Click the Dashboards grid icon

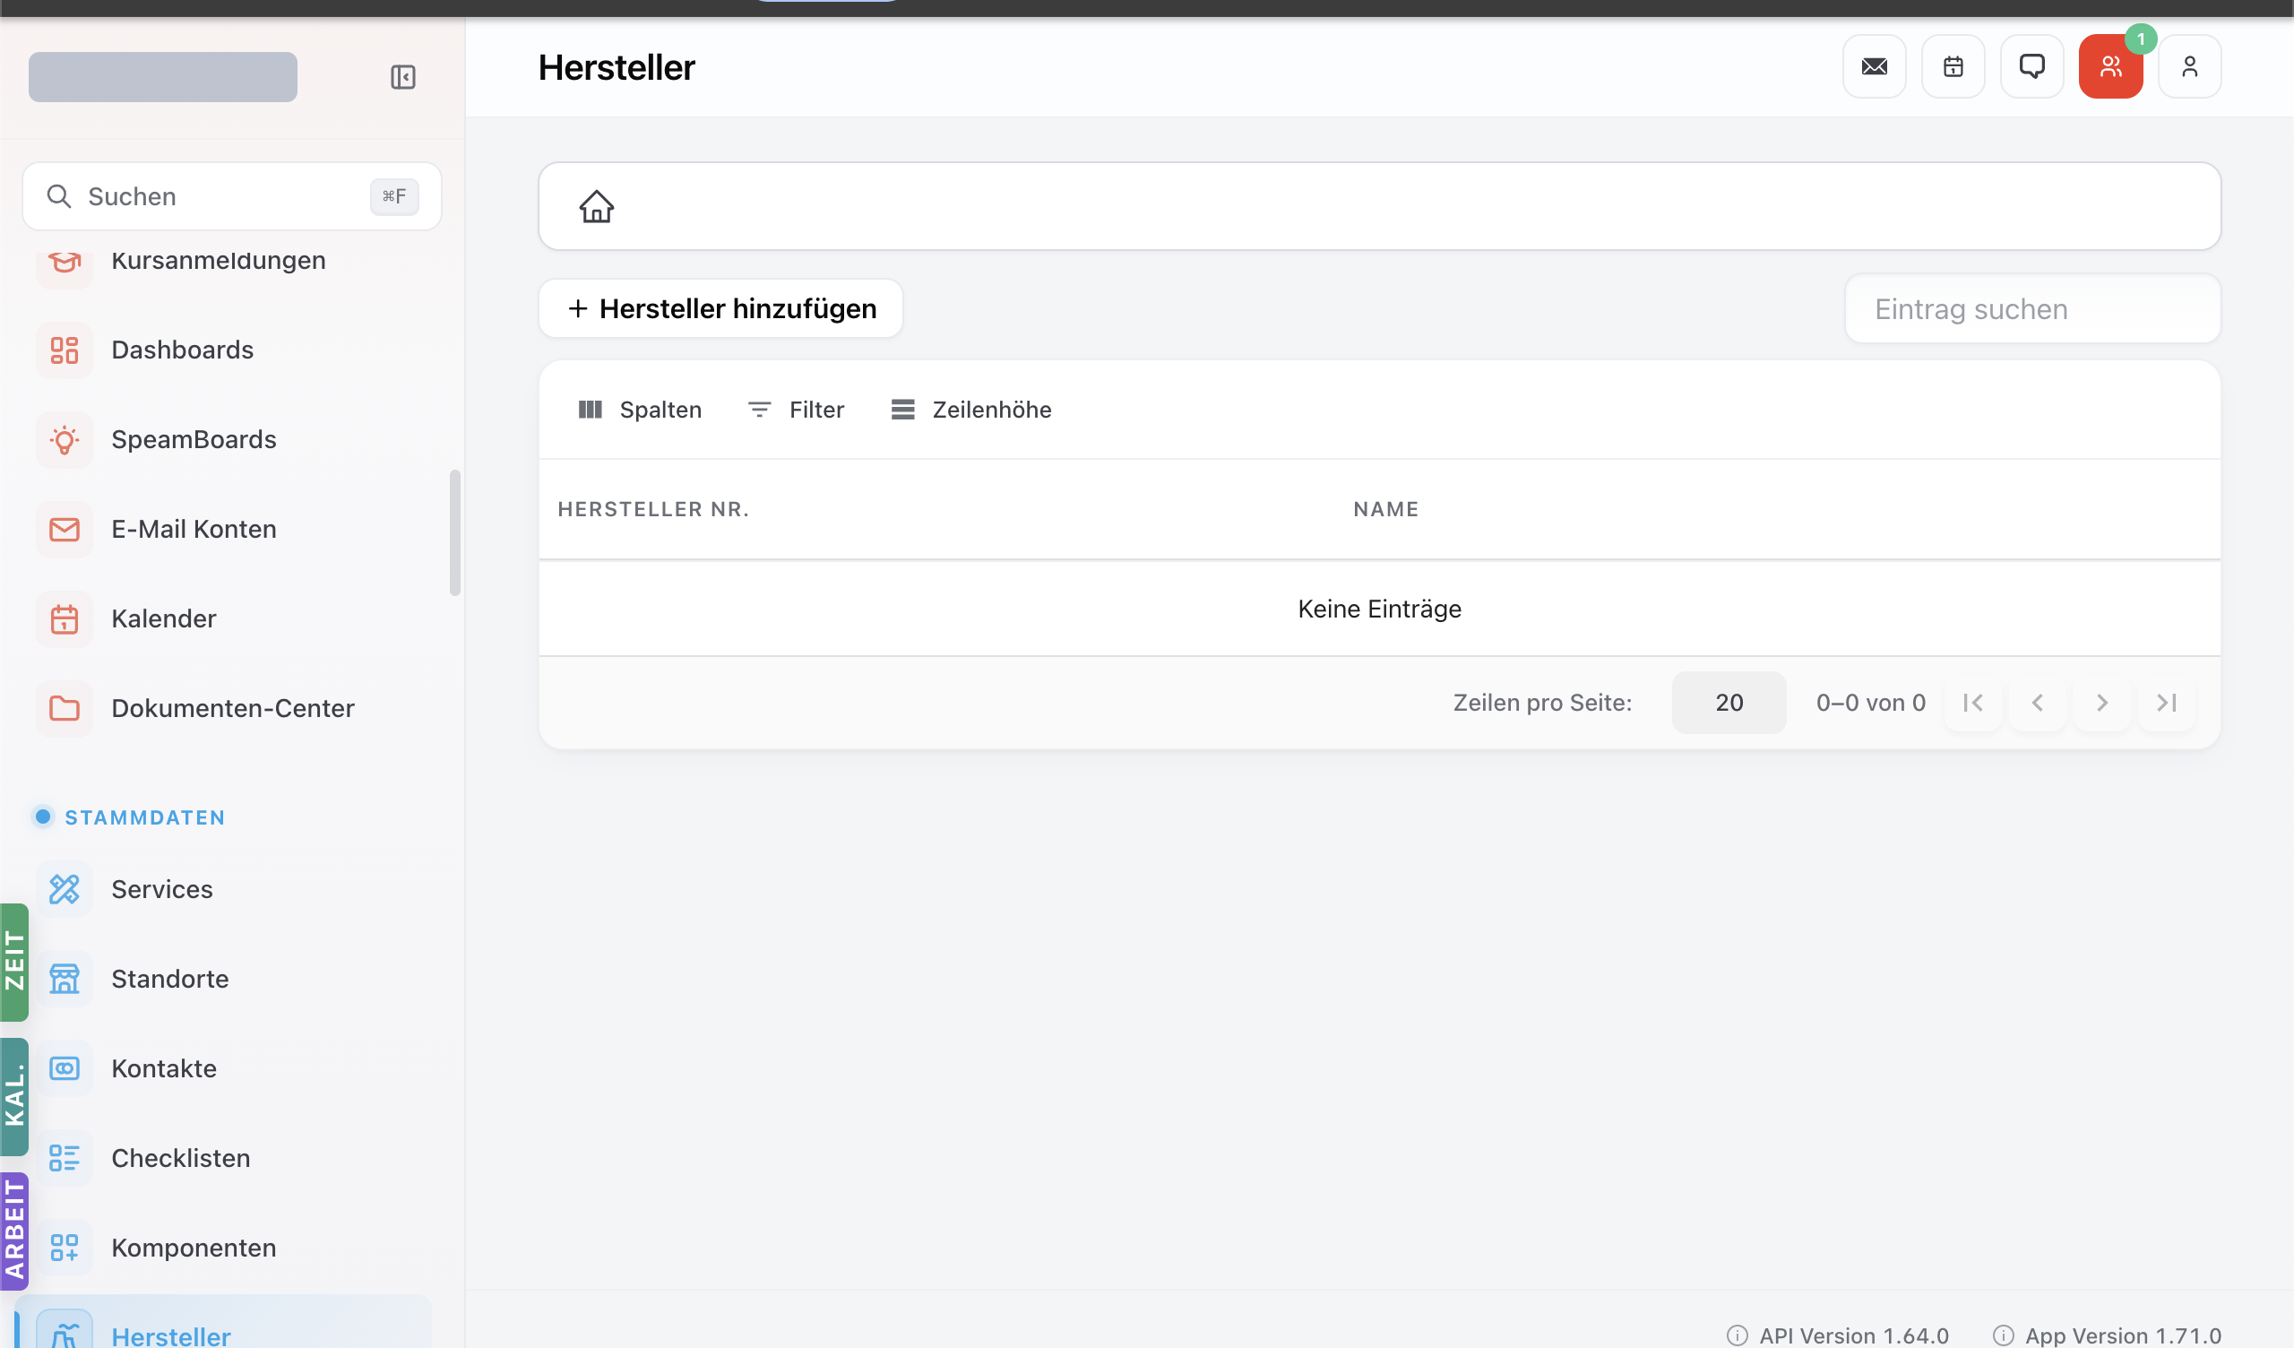coord(64,350)
